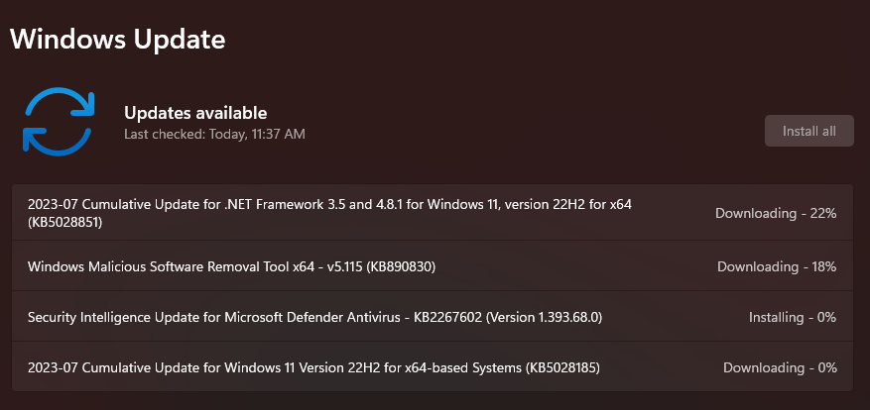The image size is (870, 410).
Task: Click the Install all button
Action: click(x=808, y=131)
